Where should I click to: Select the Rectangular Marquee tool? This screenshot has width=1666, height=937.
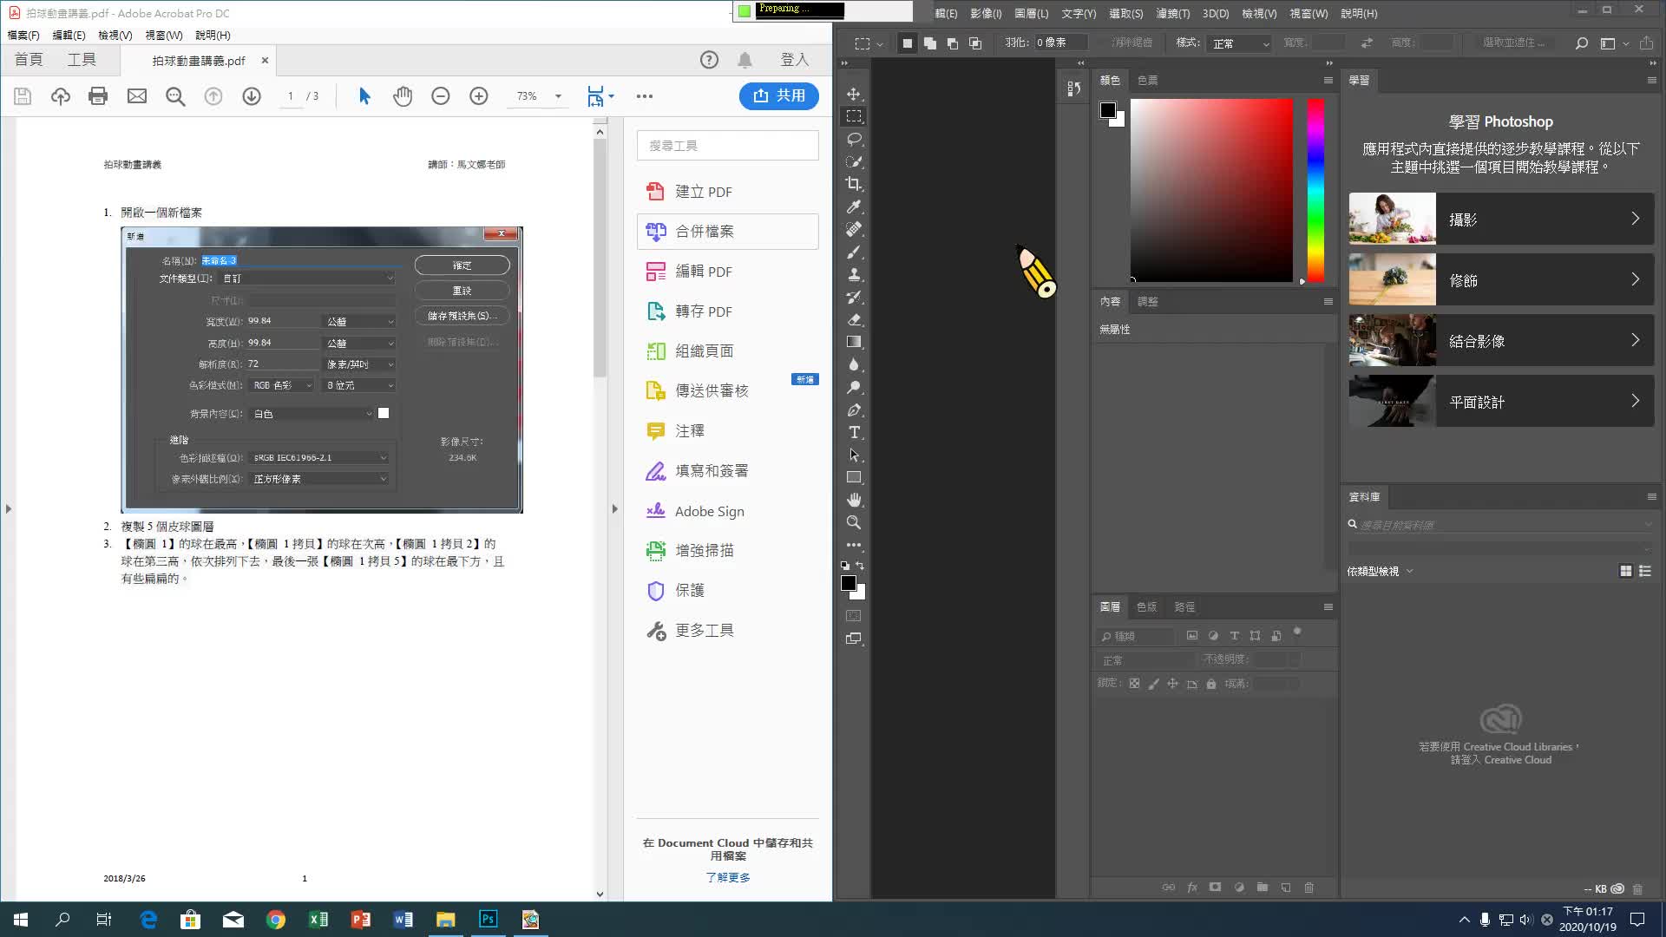(x=854, y=116)
